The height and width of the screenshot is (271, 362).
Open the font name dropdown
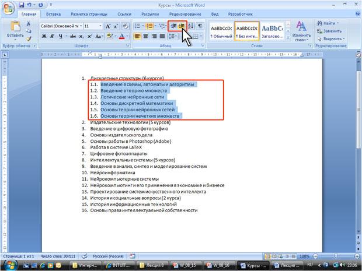point(81,26)
